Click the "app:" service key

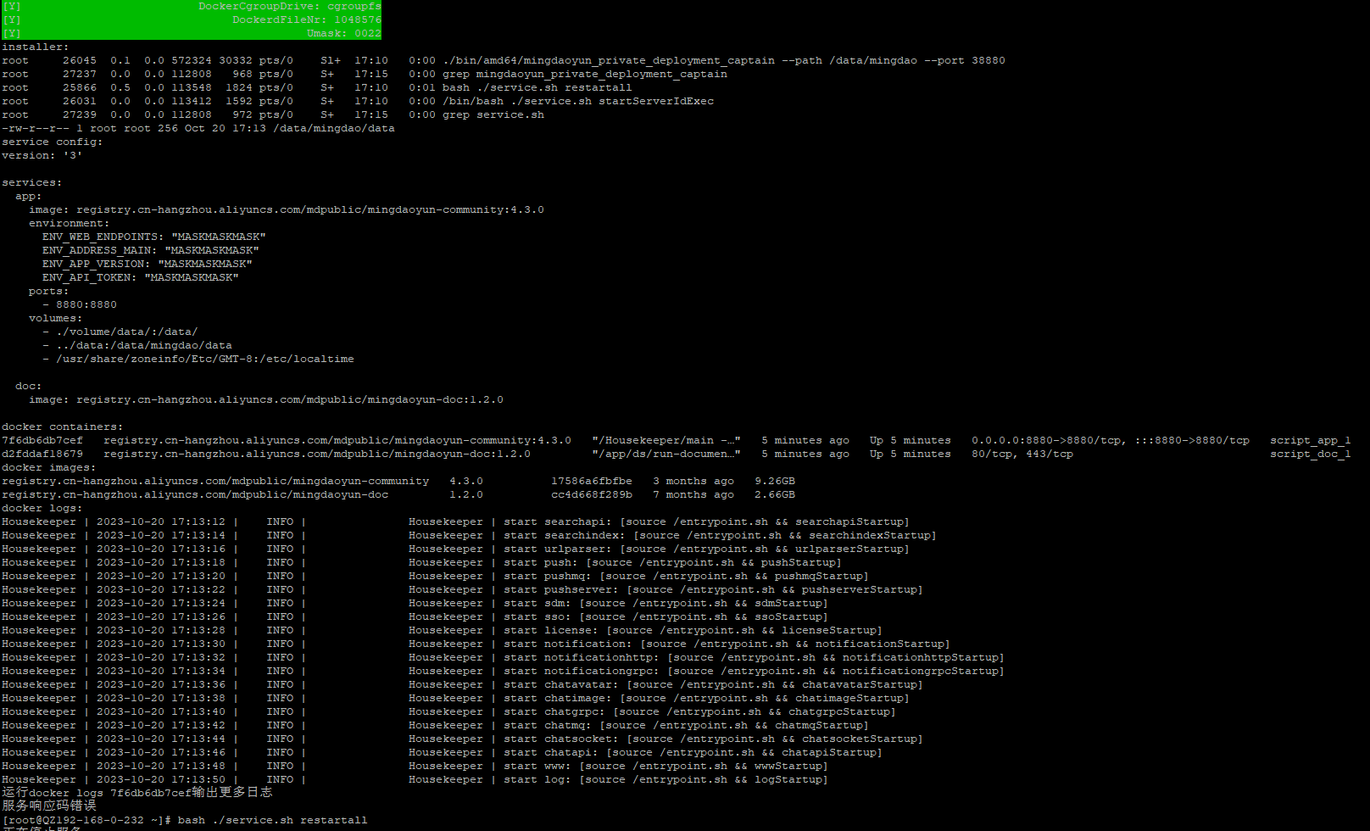click(x=29, y=196)
